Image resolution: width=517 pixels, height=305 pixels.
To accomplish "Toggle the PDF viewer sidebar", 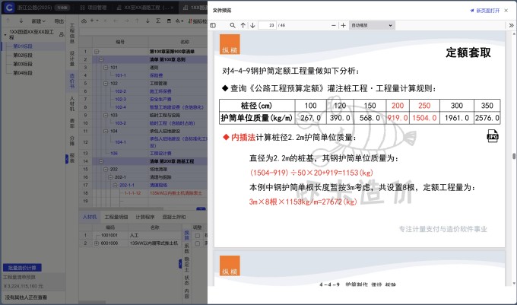I will pyautogui.click(x=213, y=25).
